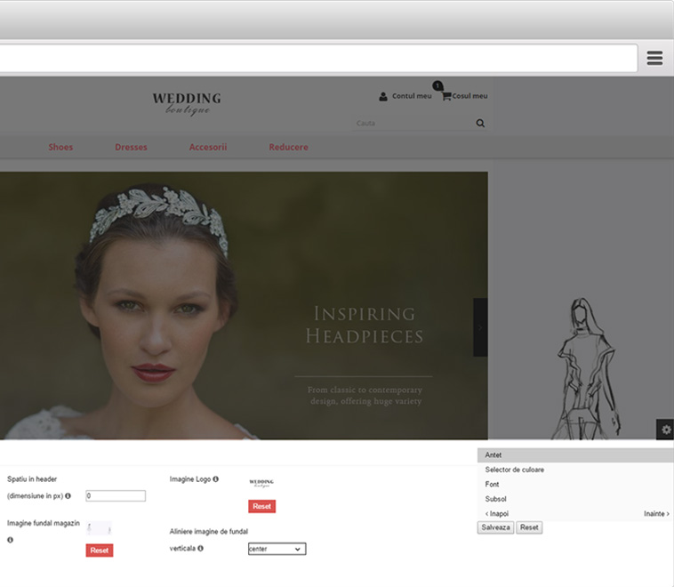Click the search magnifier icon

[x=480, y=124]
